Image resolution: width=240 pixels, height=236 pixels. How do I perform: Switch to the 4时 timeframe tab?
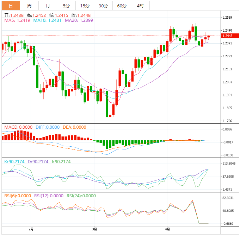pos(140,6)
